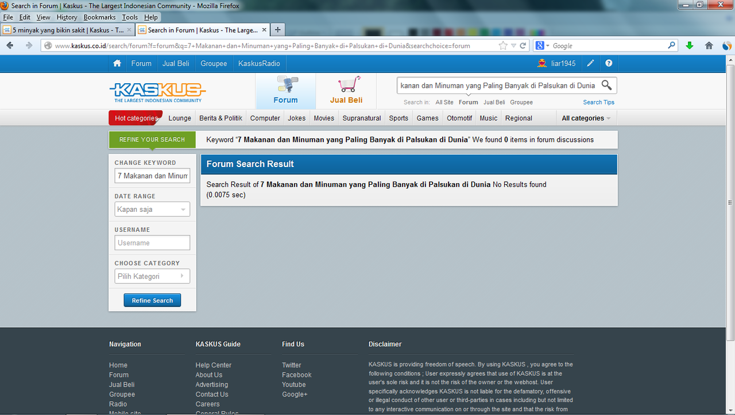Open the Supranatural category
The height and width of the screenshot is (415, 735).
(x=362, y=118)
